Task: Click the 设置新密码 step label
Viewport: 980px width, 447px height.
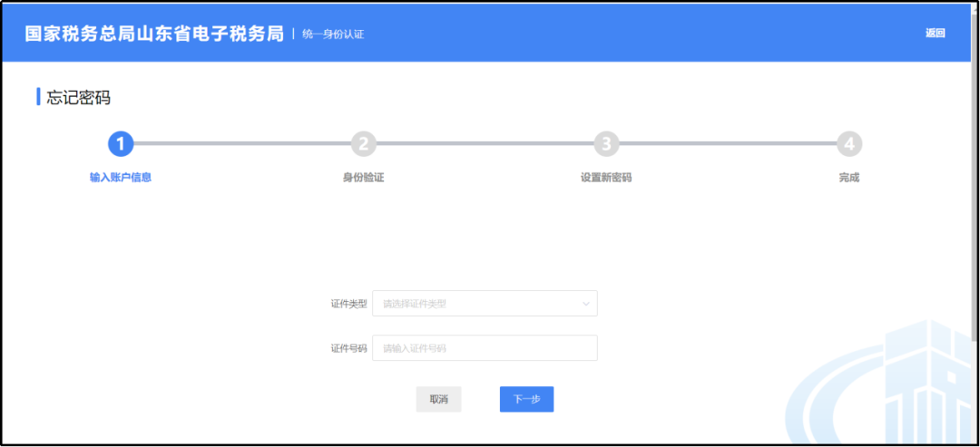Action: tap(606, 178)
